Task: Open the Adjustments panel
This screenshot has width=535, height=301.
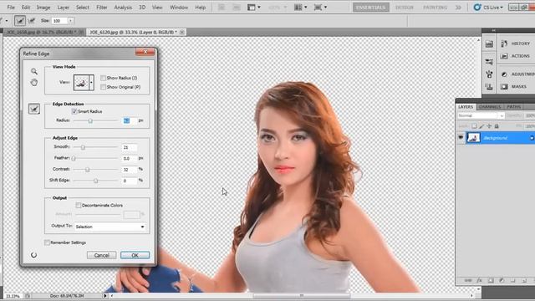Action: pyautogui.click(x=517, y=74)
